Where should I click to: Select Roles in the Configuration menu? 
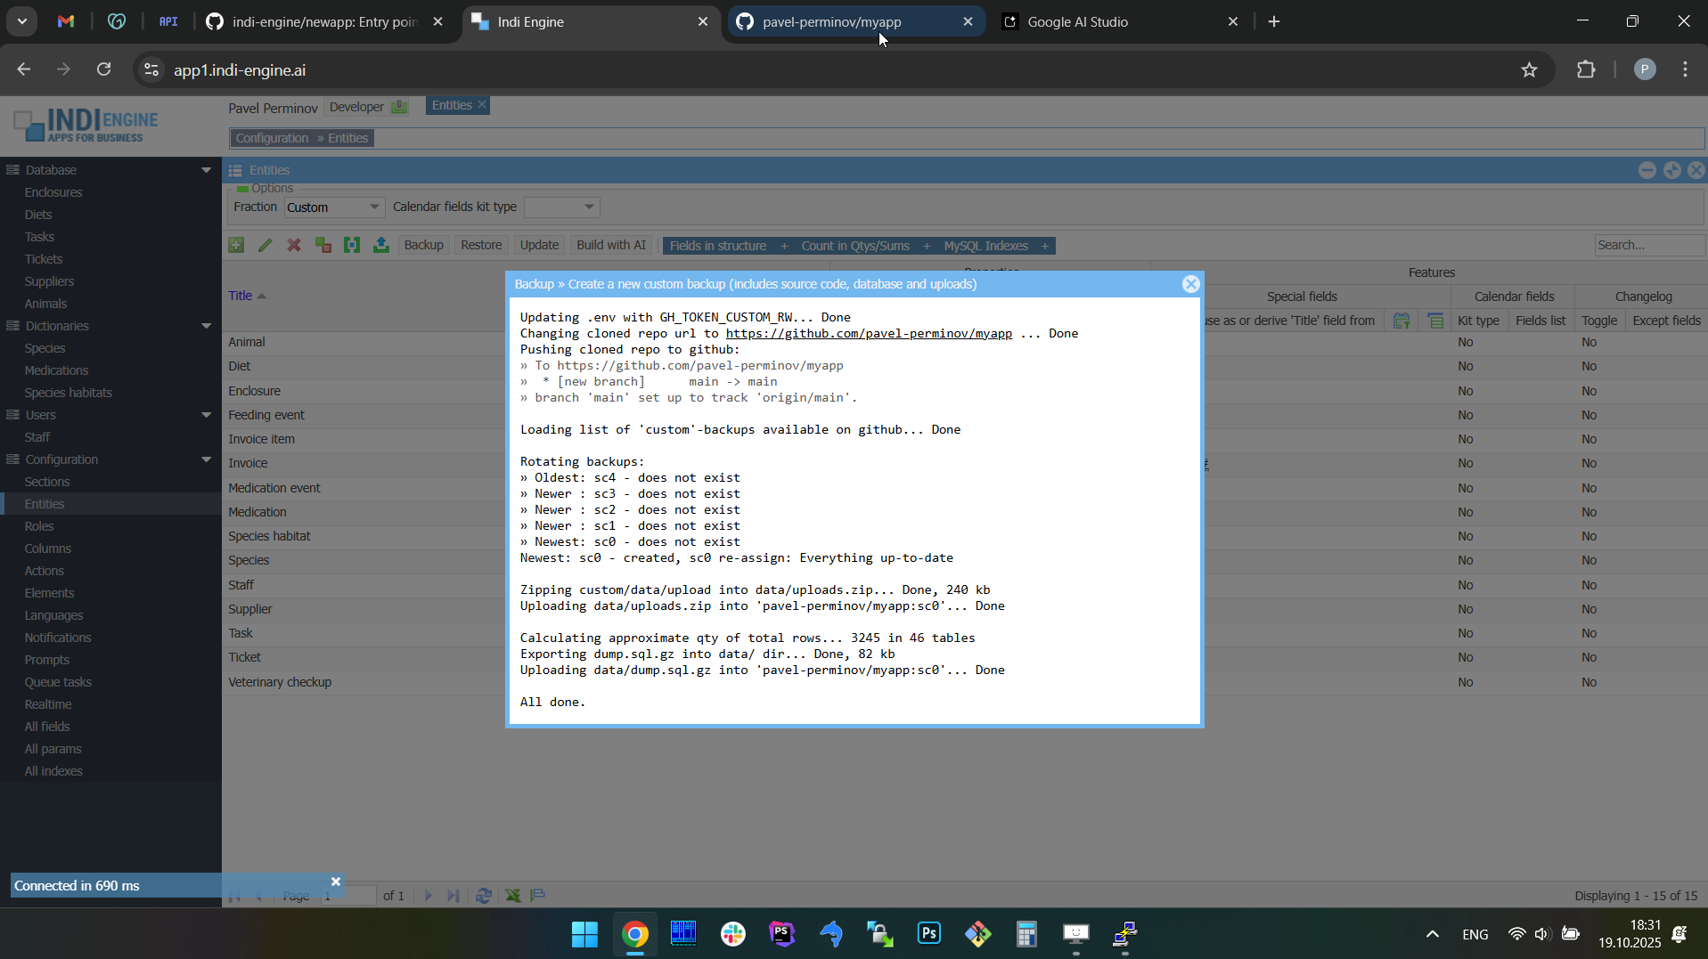click(39, 526)
